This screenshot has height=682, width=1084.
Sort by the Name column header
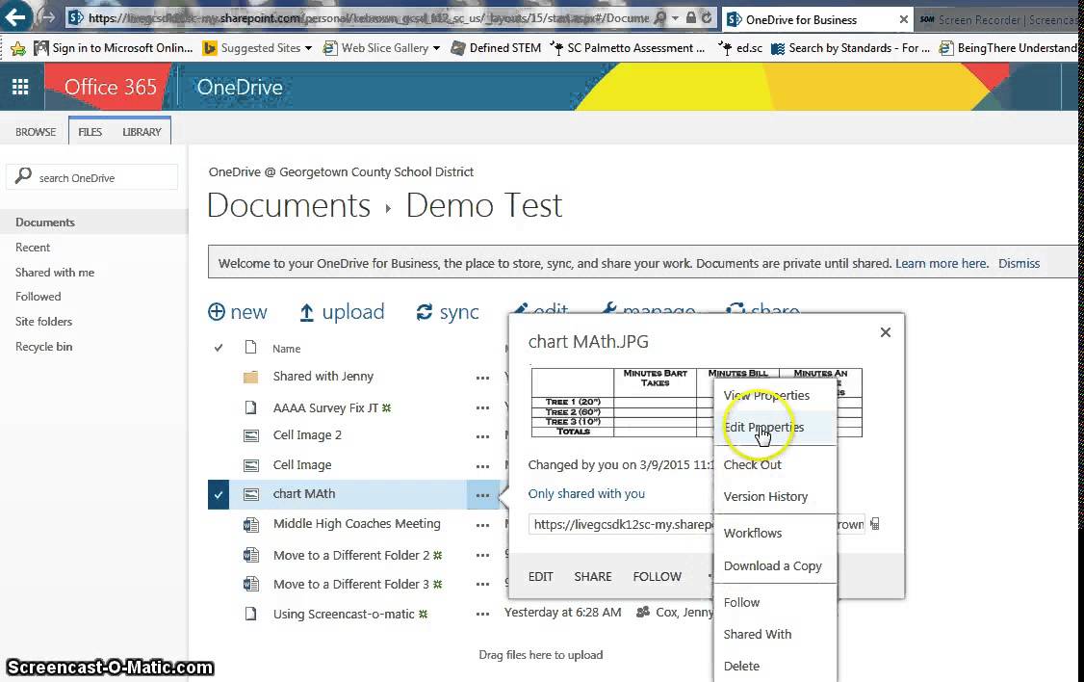coord(286,349)
